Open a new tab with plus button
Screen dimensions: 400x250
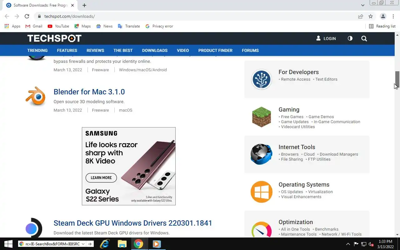pyautogui.click(x=84, y=5)
